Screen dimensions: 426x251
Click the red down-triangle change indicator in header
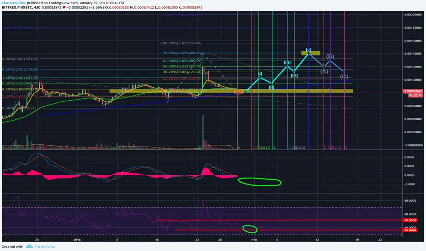click(64, 7)
